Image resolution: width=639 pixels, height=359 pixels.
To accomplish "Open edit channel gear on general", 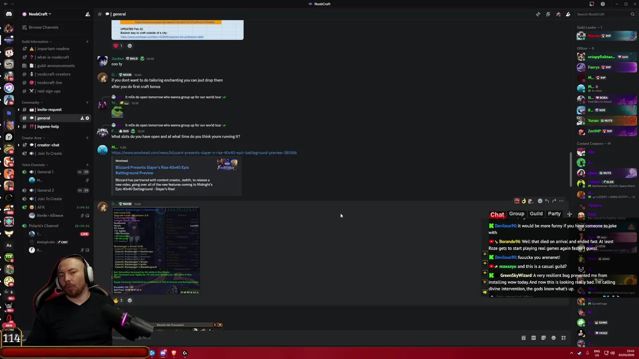I will 87,118.
